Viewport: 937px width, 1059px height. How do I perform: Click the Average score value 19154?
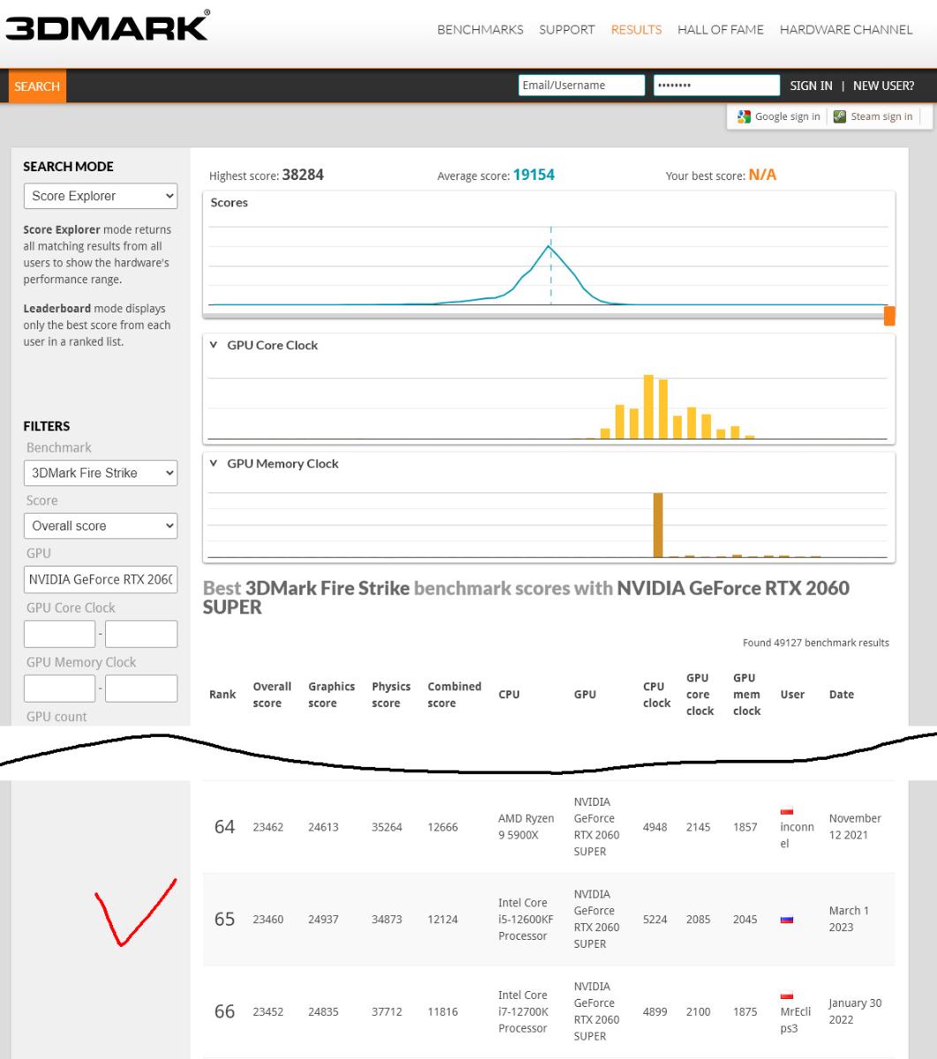[533, 175]
